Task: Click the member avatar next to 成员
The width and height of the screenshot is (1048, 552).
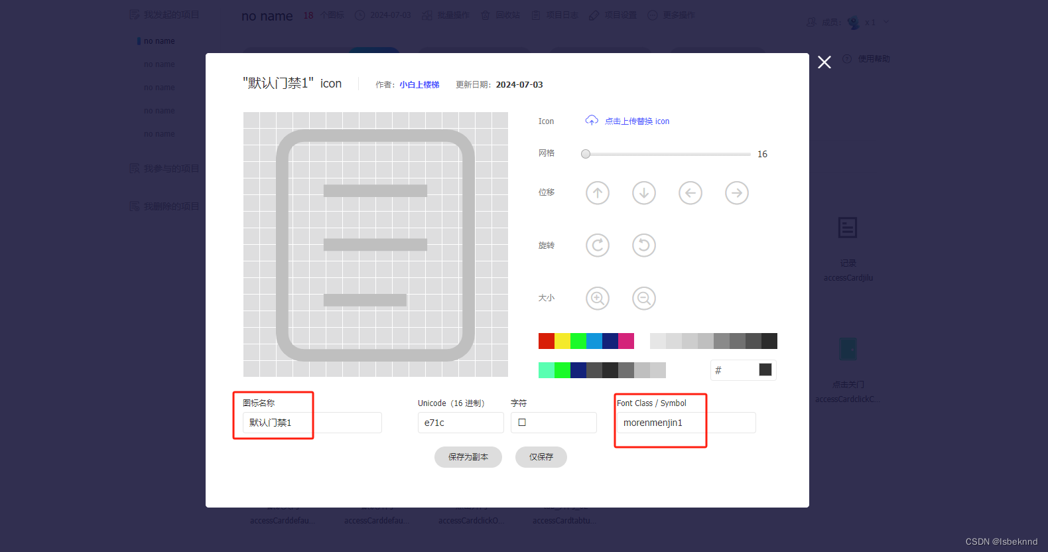Action: point(853,23)
